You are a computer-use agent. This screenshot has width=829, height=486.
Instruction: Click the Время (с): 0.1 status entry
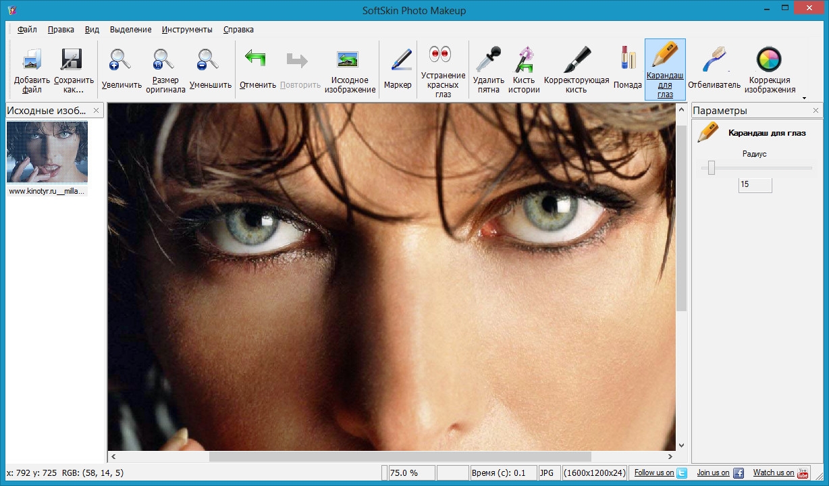click(503, 473)
